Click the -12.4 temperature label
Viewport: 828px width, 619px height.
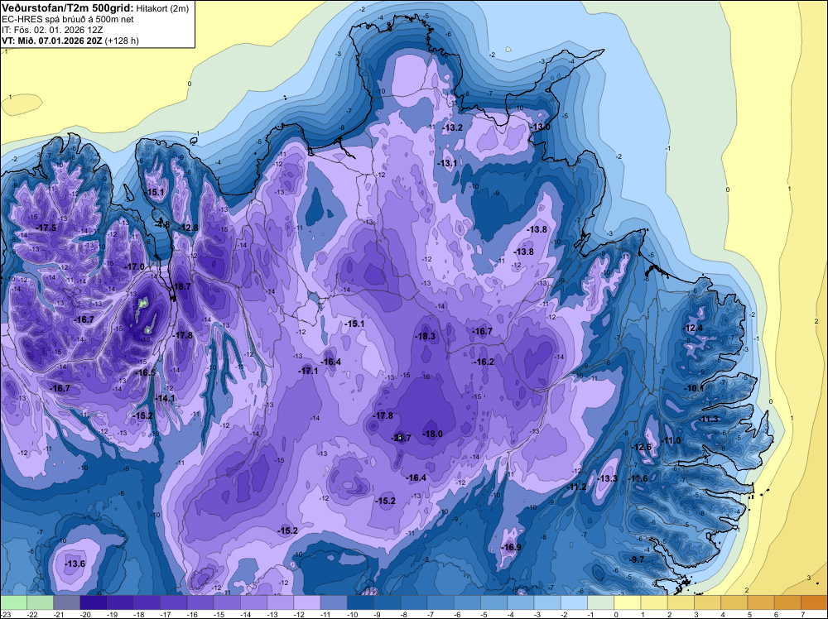coord(693,329)
